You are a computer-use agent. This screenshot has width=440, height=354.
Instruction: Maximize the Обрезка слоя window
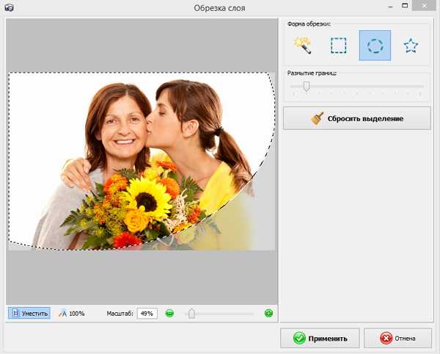(405, 5)
